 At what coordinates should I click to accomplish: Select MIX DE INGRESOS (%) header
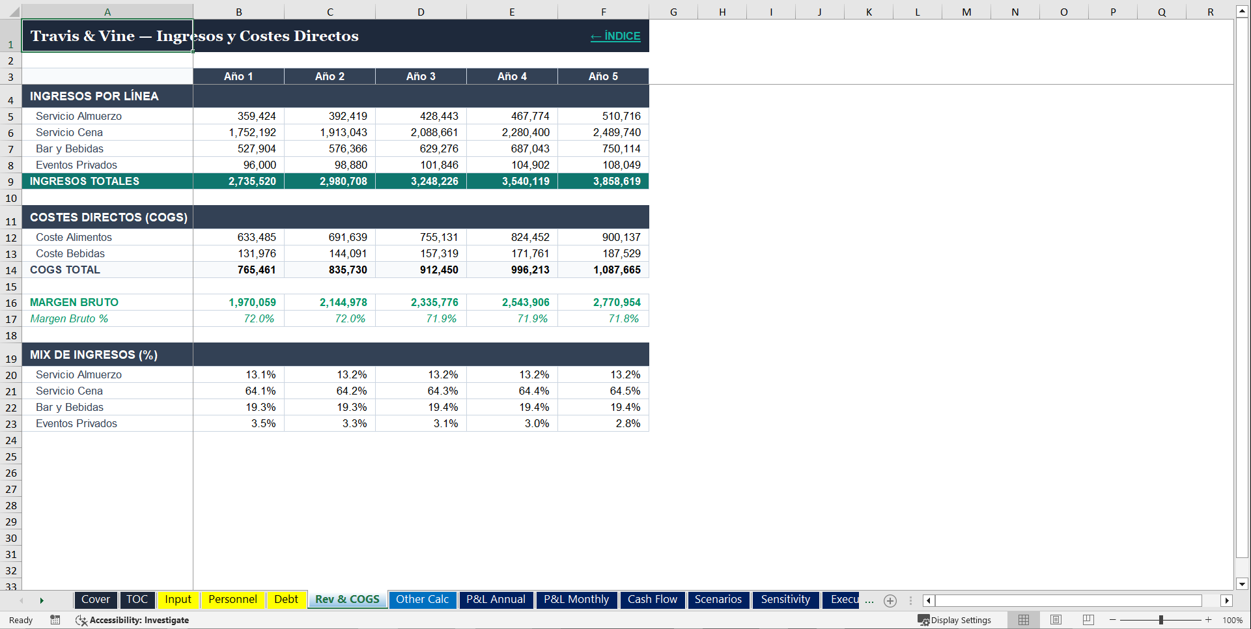pyautogui.click(x=107, y=354)
